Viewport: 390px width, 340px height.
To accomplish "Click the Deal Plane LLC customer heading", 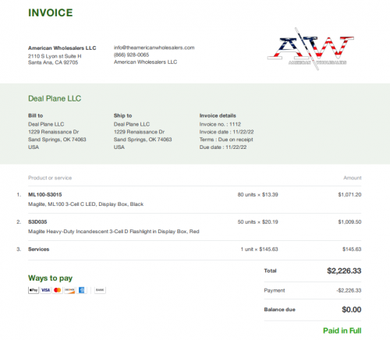I will tap(55, 98).
